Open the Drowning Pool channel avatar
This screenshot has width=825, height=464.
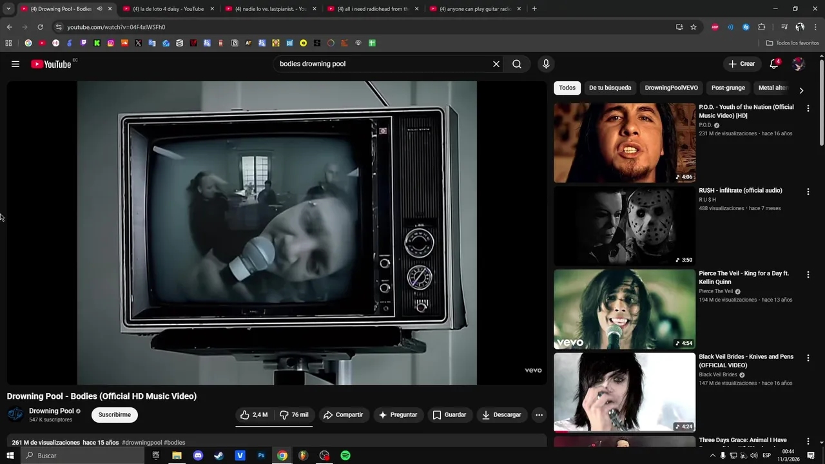point(15,414)
